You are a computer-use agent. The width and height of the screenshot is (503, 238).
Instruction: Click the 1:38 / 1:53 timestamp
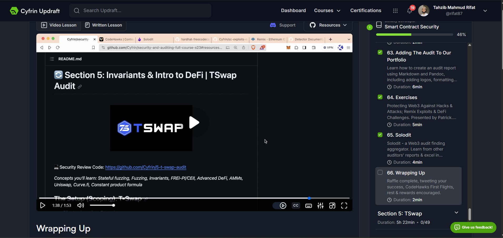click(x=62, y=205)
